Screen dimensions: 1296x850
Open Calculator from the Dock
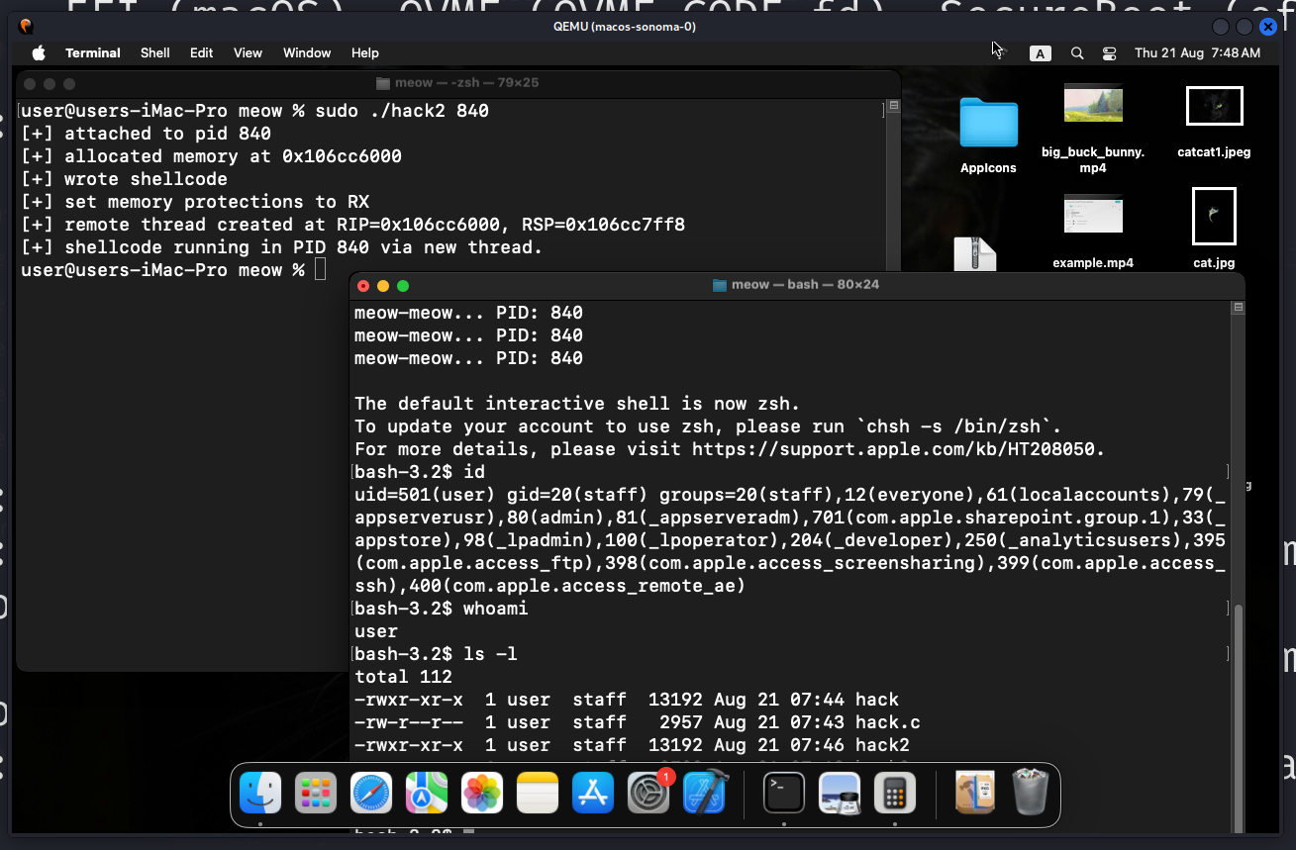tap(895, 794)
